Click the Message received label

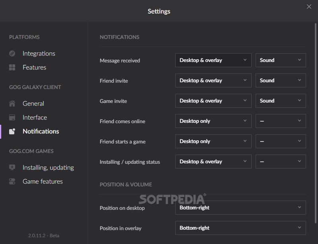120,60
